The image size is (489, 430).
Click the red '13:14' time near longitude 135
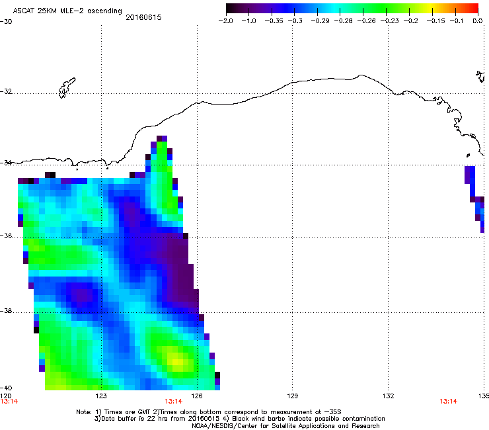448,402
